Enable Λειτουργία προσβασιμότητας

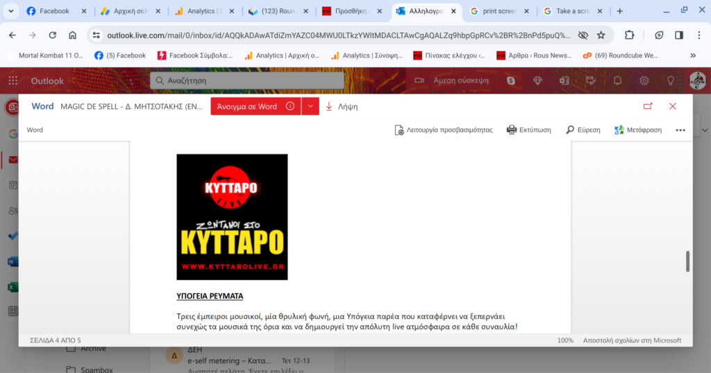[x=444, y=130]
